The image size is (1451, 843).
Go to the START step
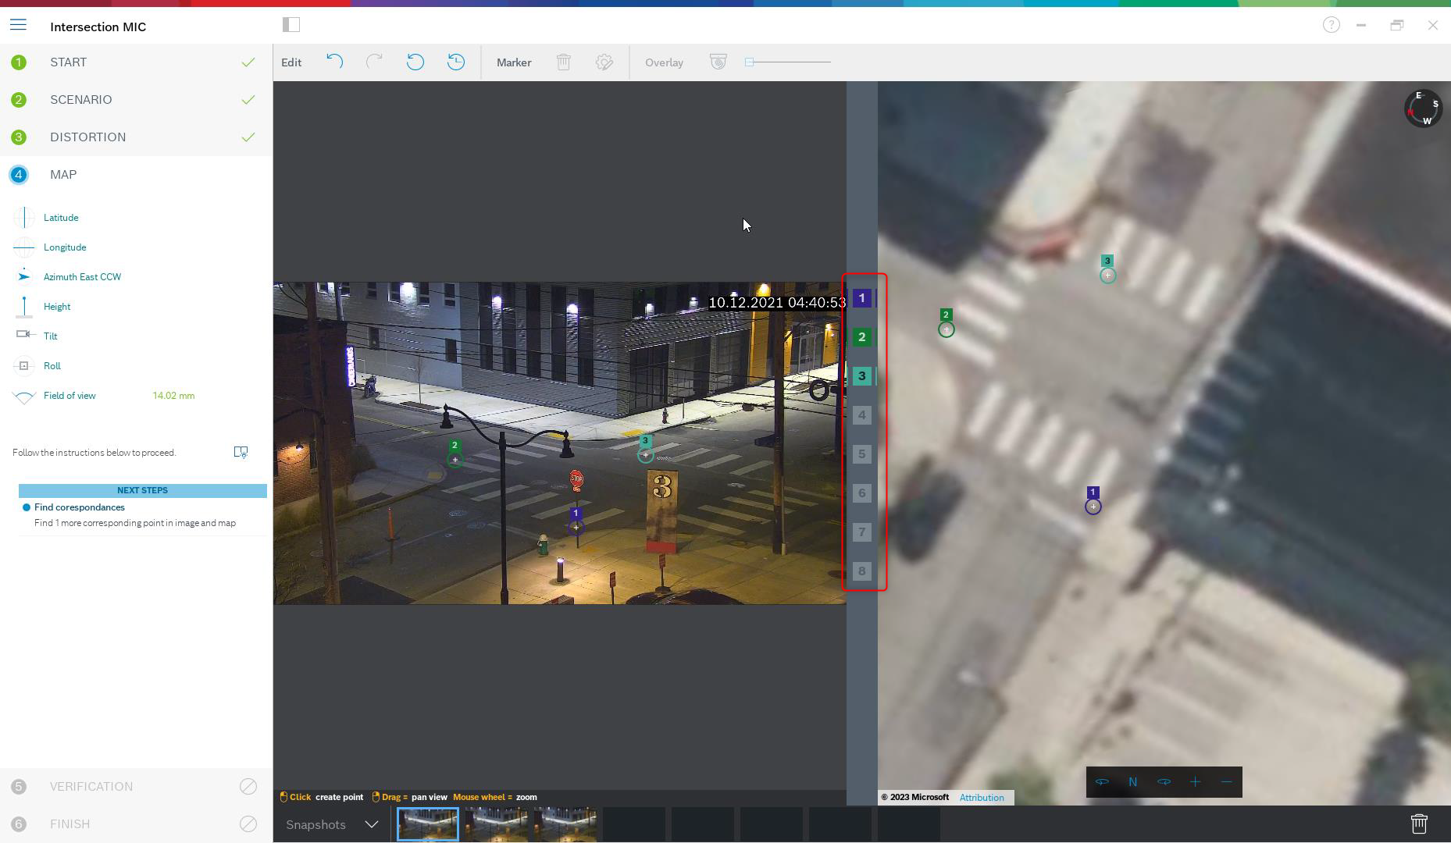[x=68, y=62]
